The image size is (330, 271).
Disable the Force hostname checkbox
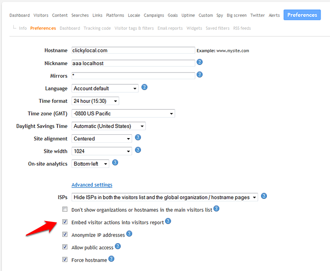coord(65,259)
